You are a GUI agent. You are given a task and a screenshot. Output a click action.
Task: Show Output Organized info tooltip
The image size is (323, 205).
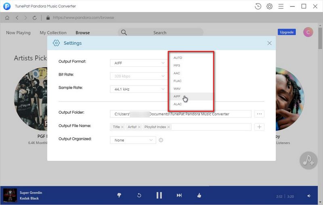[x=161, y=140]
